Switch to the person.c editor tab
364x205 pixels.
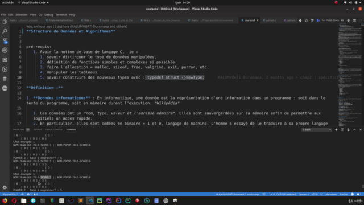pos(271,20)
